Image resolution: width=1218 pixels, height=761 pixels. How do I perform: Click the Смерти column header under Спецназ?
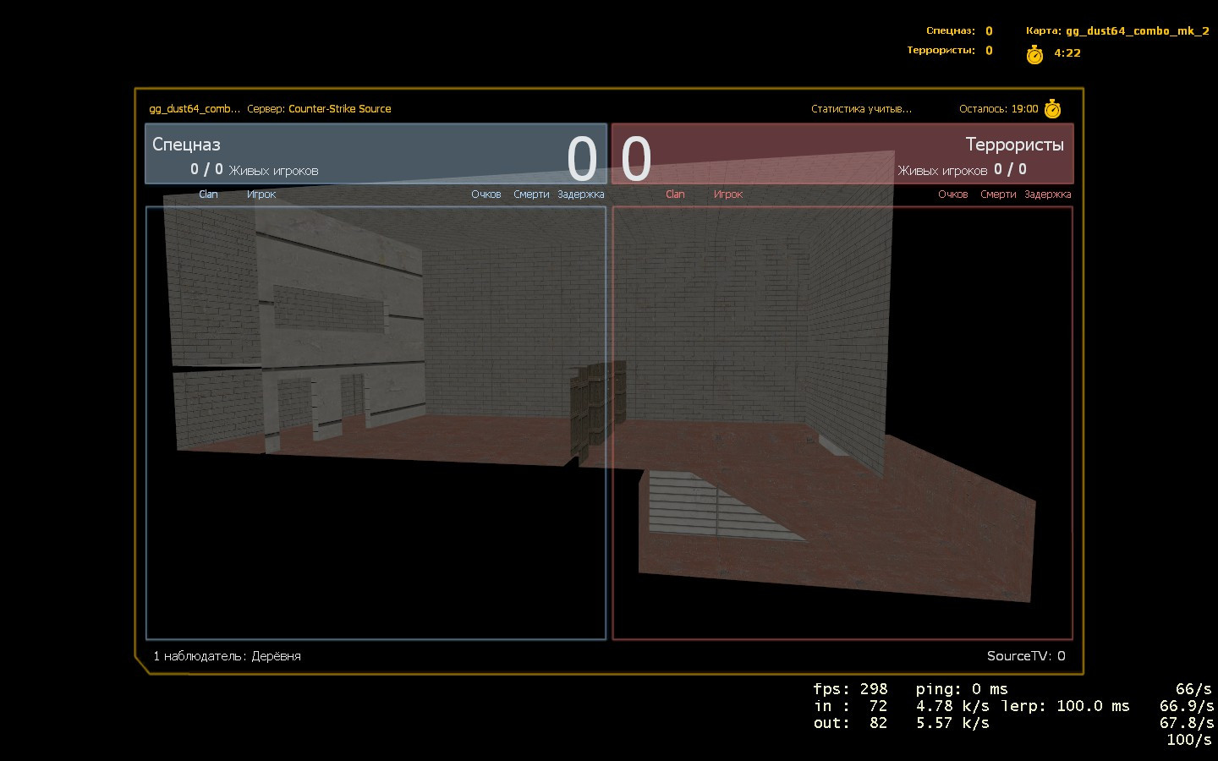(531, 194)
